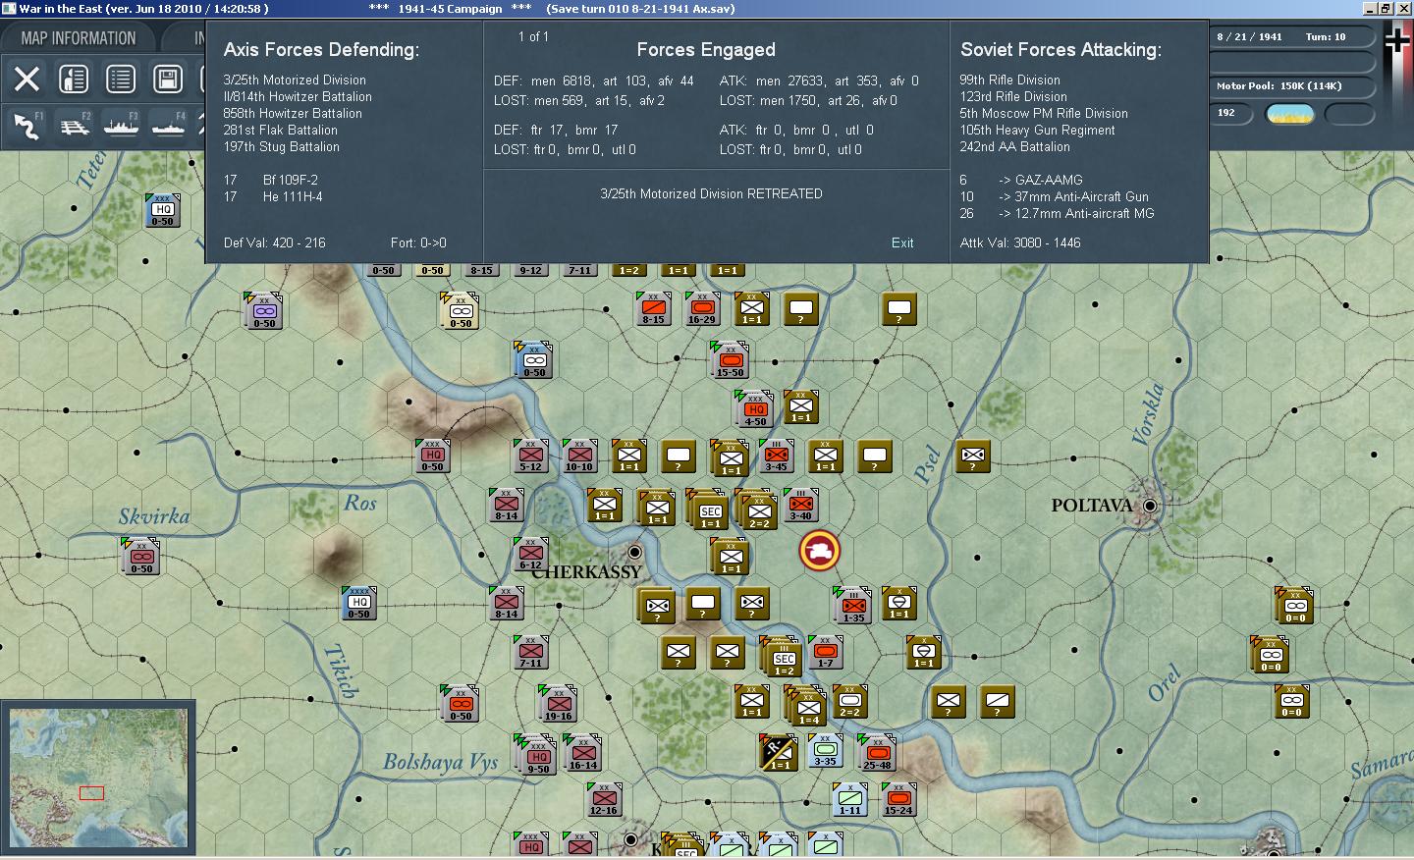Click '105th Heavy Gun Regiment' entry
The image size is (1414, 860).
point(1038,130)
